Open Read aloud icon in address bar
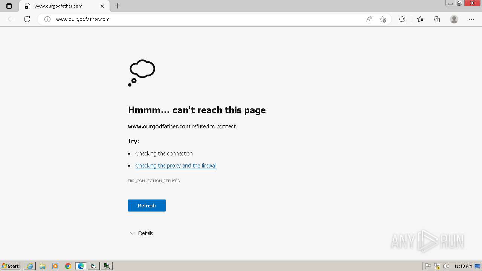 point(369,19)
